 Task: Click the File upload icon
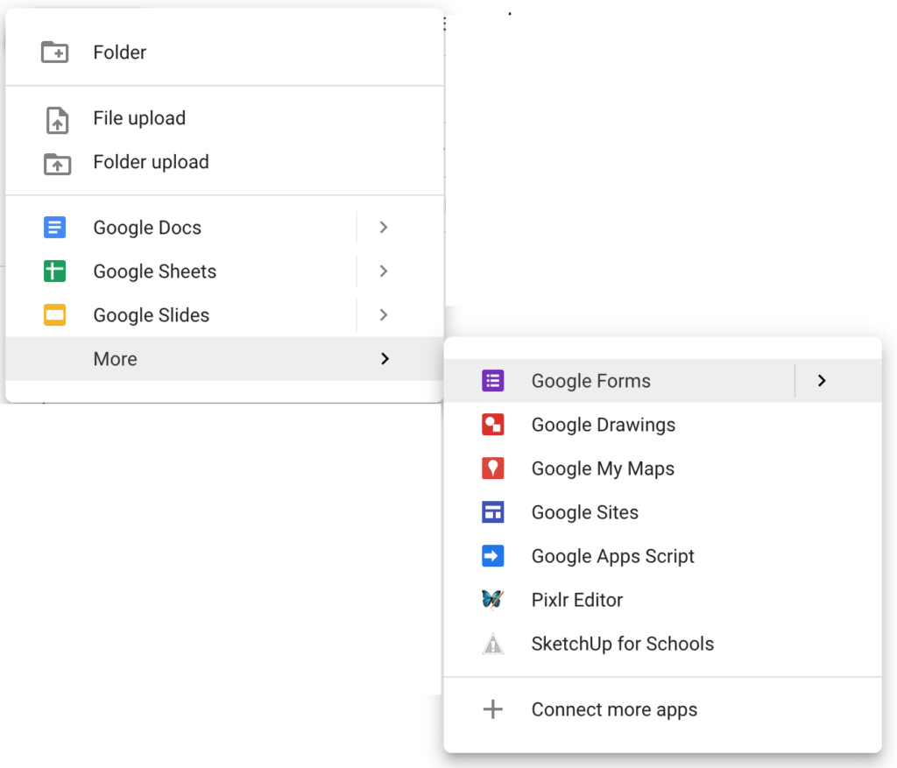click(57, 117)
